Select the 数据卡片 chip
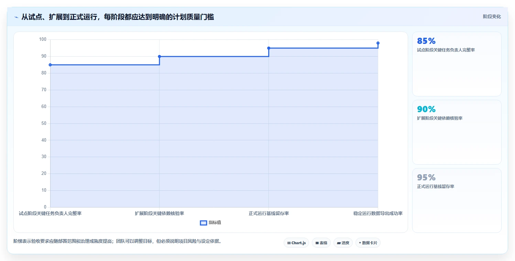Screen dimensions: 515x261 point(368,243)
